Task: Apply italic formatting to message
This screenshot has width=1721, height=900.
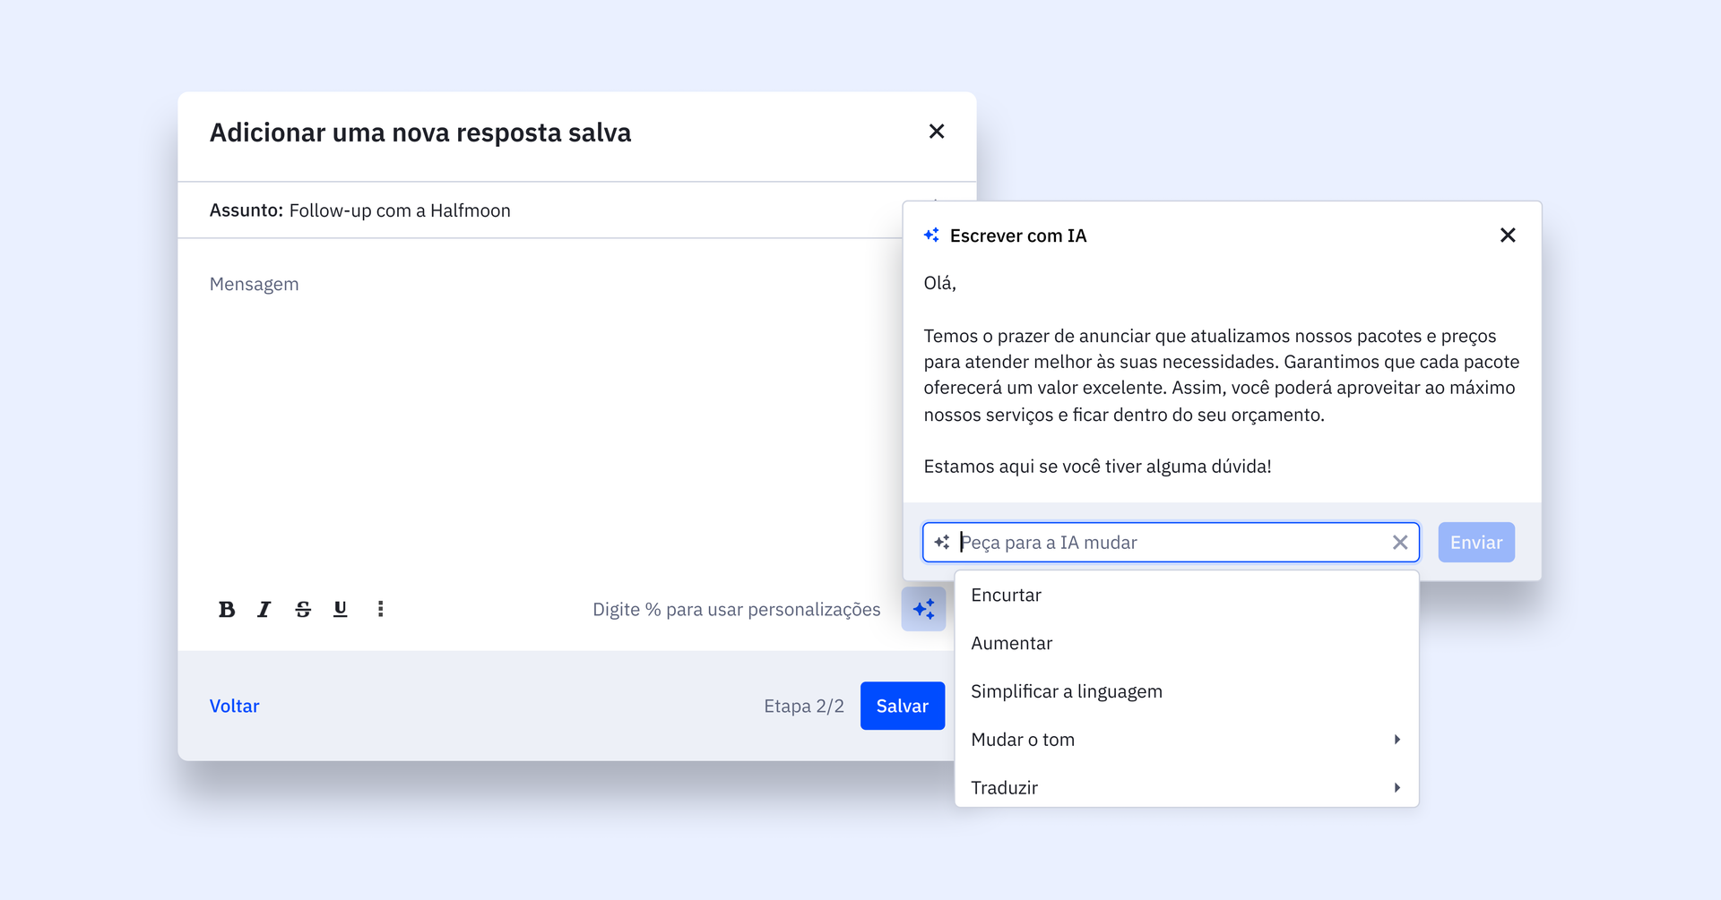Action: pyautogui.click(x=264, y=610)
